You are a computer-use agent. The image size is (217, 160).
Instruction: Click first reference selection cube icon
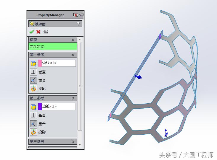click(x=33, y=63)
